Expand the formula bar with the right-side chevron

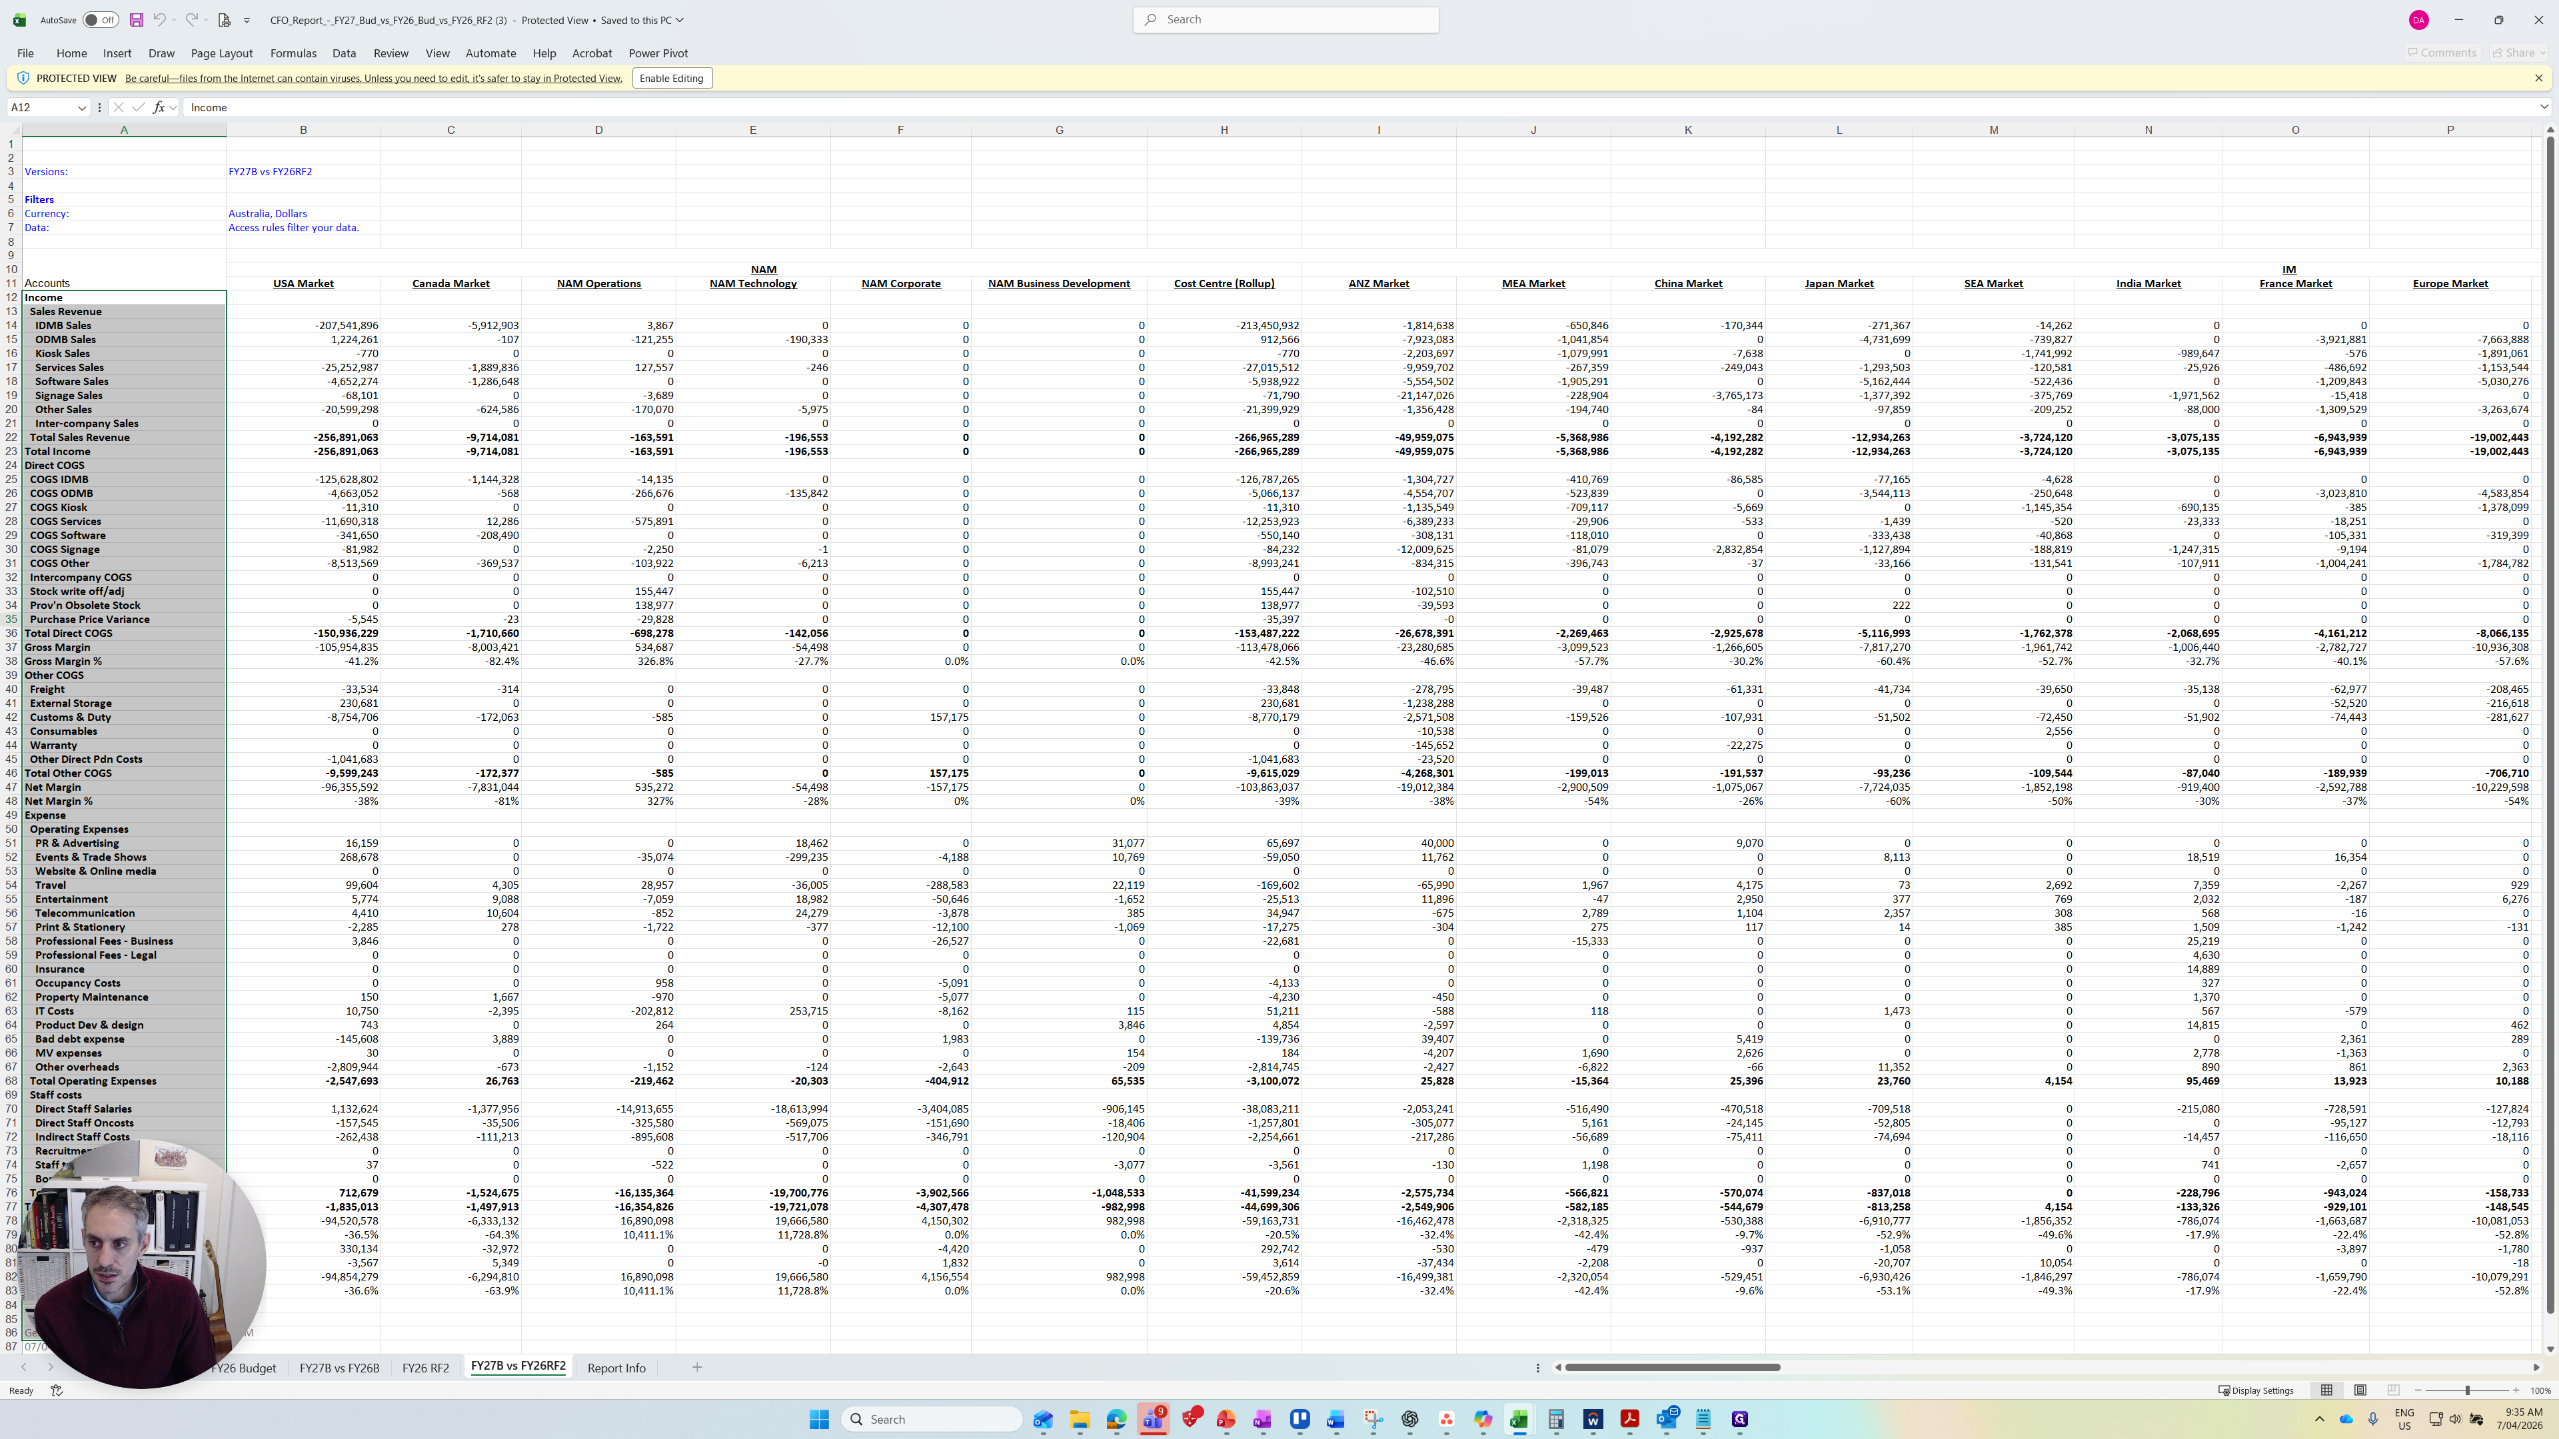click(x=2543, y=107)
